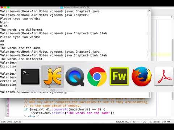
Task: Click the jEdit status bar memory indicator
Action: (154, 122)
